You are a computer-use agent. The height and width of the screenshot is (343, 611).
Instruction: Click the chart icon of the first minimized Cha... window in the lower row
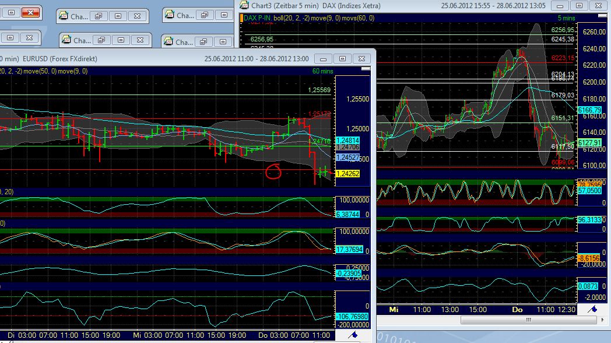(66, 40)
